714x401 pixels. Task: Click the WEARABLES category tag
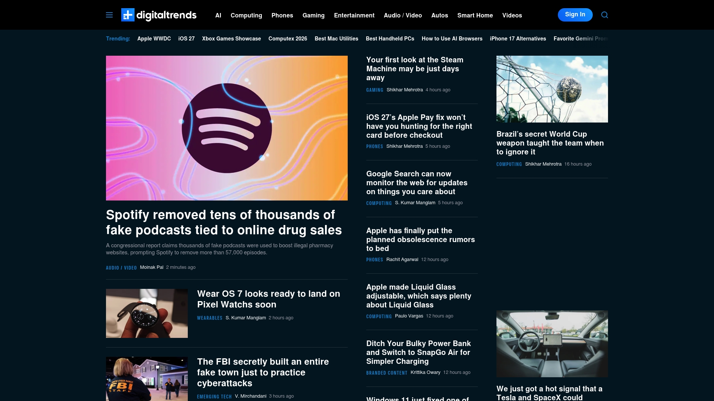(210, 318)
